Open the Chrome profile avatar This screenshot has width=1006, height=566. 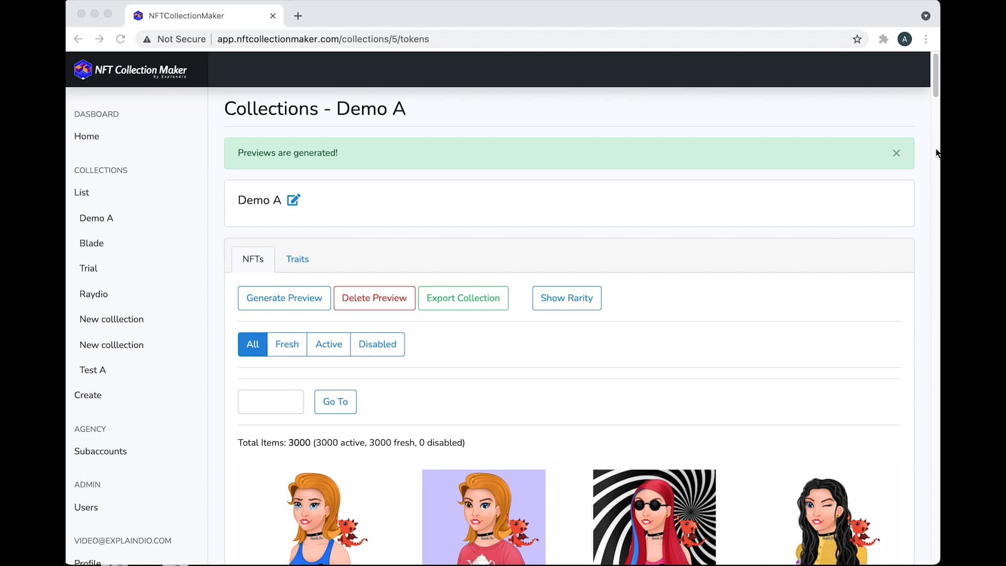click(904, 39)
